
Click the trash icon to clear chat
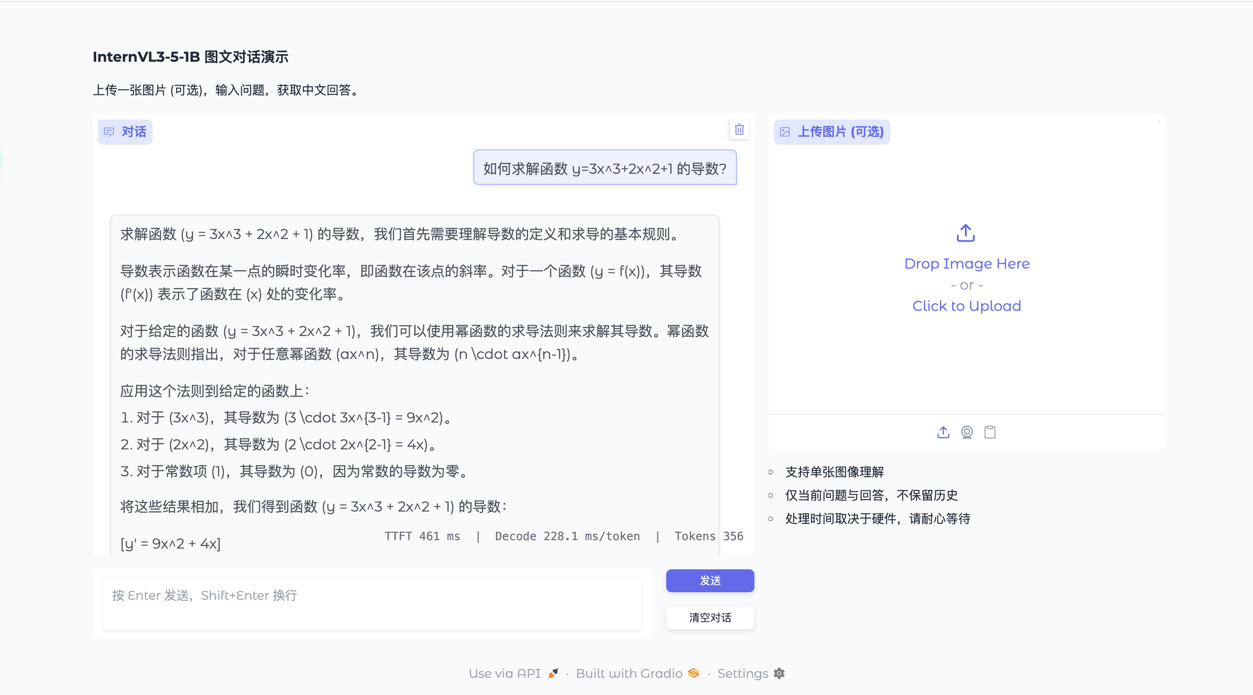click(739, 130)
